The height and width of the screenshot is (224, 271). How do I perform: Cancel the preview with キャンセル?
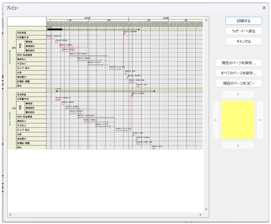point(243,41)
